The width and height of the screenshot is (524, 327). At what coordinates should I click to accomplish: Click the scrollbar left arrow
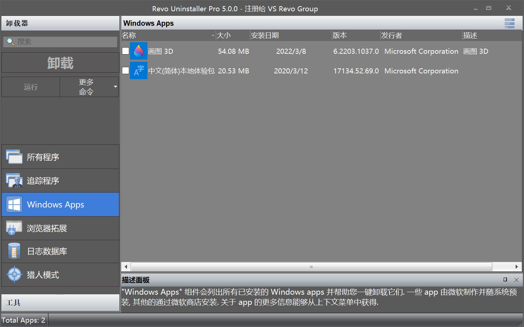pyautogui.click(x=126, y=267)
